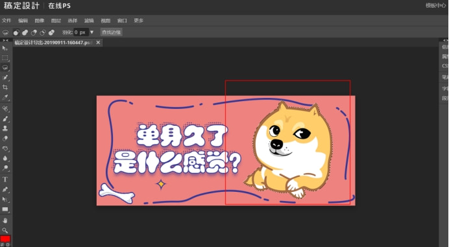Select the Blur droplet tool
The width and height of the screenshot is (449, 247).
point(5,158)
